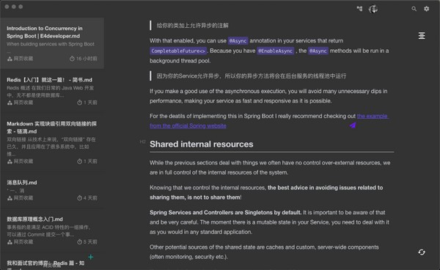Viewport: 440px width, 270px height.
Task: Click the sync refresh icon at bottom right
Action: click(x=422, y=252)
